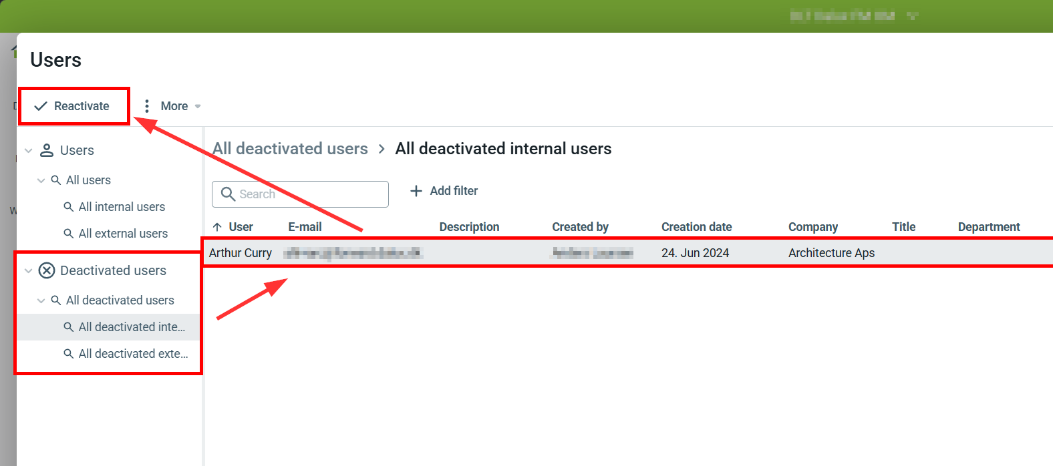Navigate to All deactivated users breadcrumb
Screen dimensions: 1053x466
coord(290,149)
